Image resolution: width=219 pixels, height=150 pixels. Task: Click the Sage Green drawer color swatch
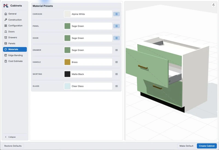pyautogui.click(x=67, y=50)
